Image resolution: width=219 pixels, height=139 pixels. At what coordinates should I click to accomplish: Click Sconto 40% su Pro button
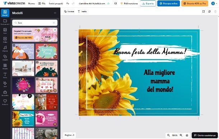[x=195, y=4]
